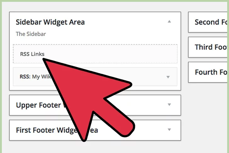Select the RSS Links label text
Viewport: 229px width, 153px height.
(x=32, y=54)
